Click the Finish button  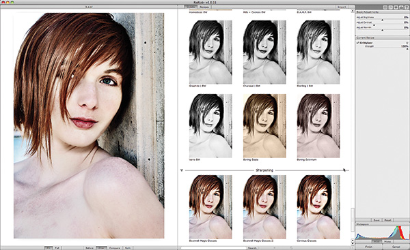[x=368, y=247]
